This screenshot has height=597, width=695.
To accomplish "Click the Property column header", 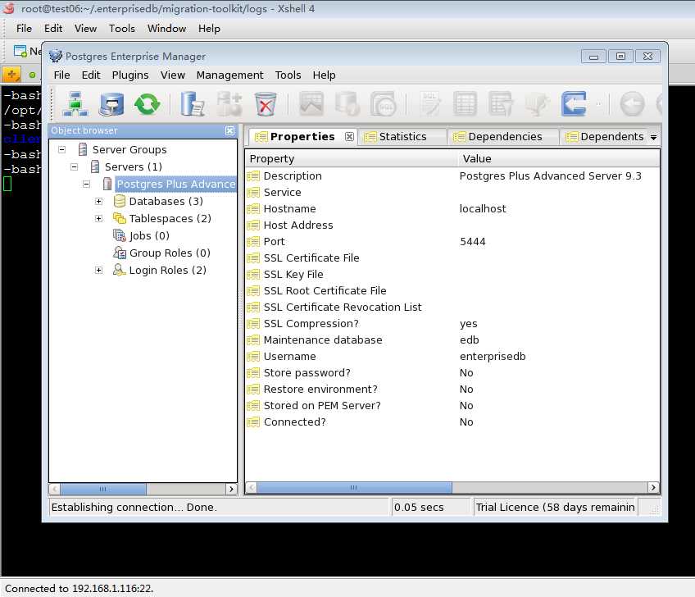I will pos(351,158).
